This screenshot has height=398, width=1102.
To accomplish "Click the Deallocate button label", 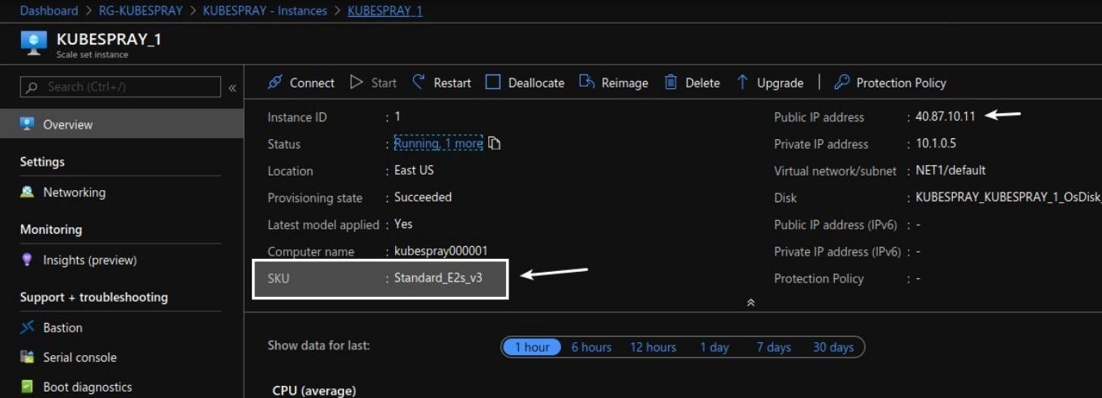I will (x=536, y=83).
